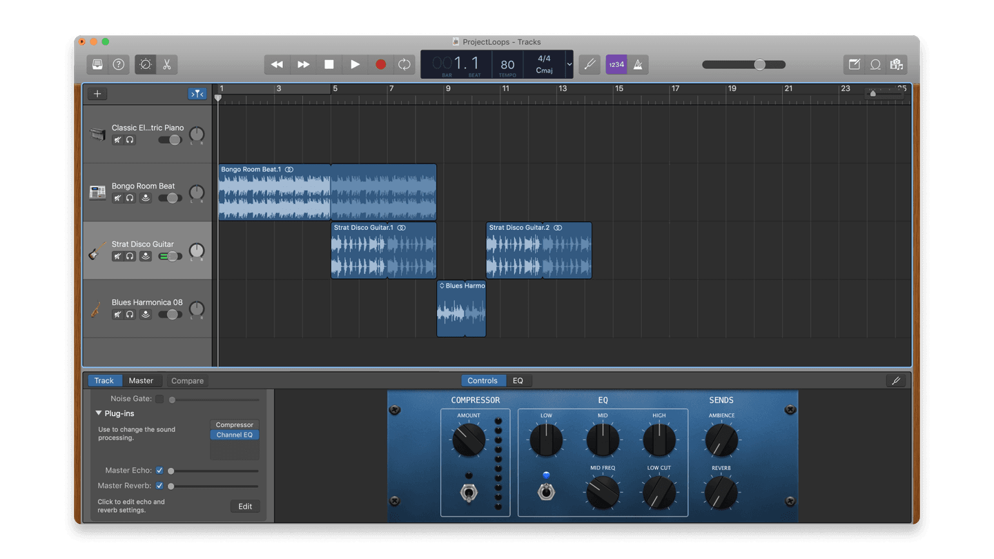Enable the 1234 count-in icon

click(x=616, y=64)
